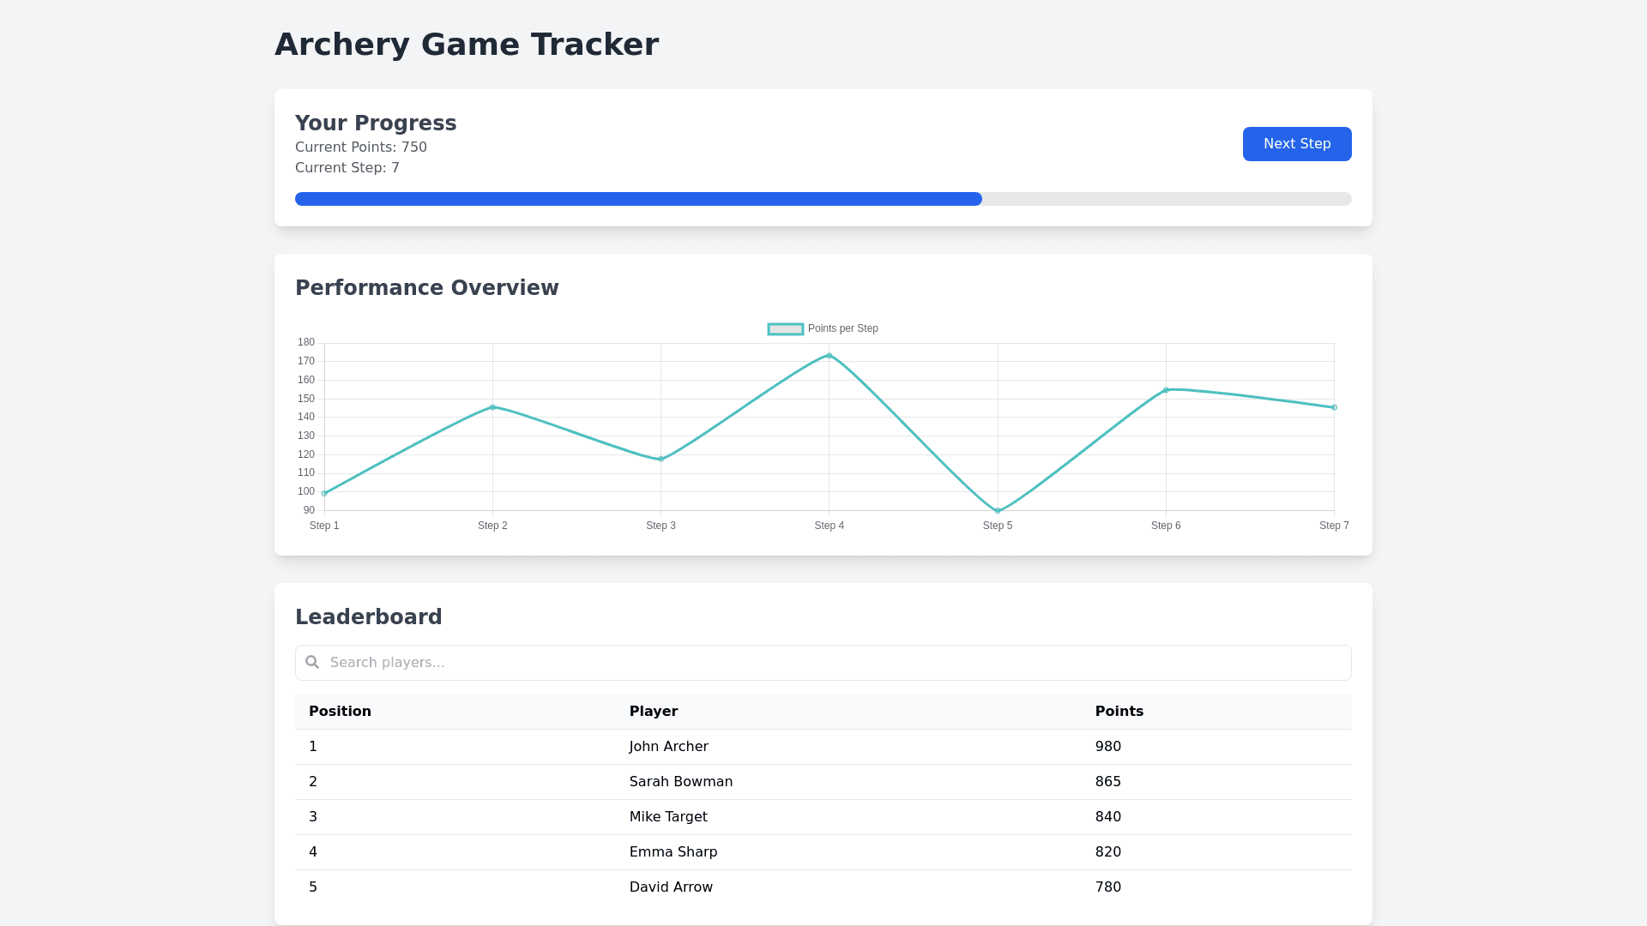The width and height of the screenshot is (1647, 926).
Task: Click the Next Step button
Action: click(x=1296, y=144)
